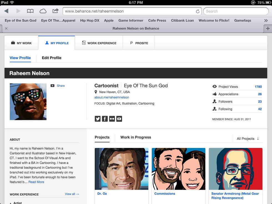Click the 42 following count
The height and width of the screenshot is (204, 272).
[x=260, y=109]
